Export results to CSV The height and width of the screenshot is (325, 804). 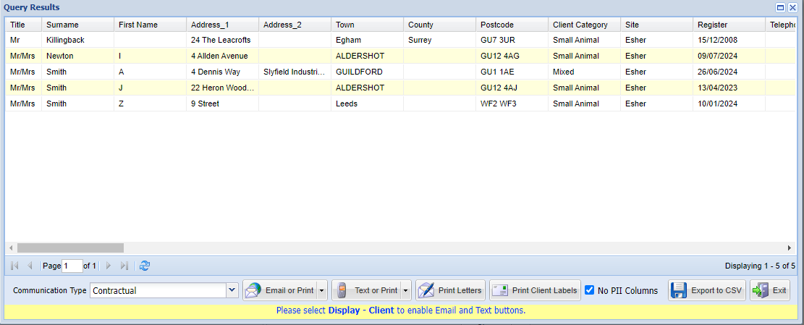707,291
